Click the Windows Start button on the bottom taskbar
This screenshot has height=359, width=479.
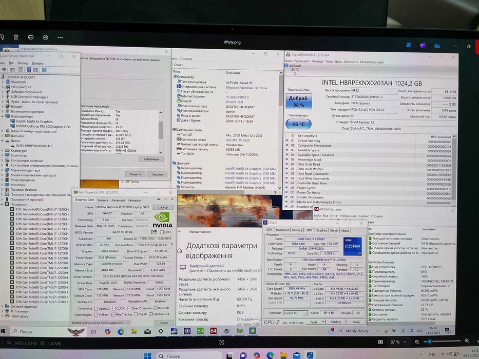pos(147,355)
